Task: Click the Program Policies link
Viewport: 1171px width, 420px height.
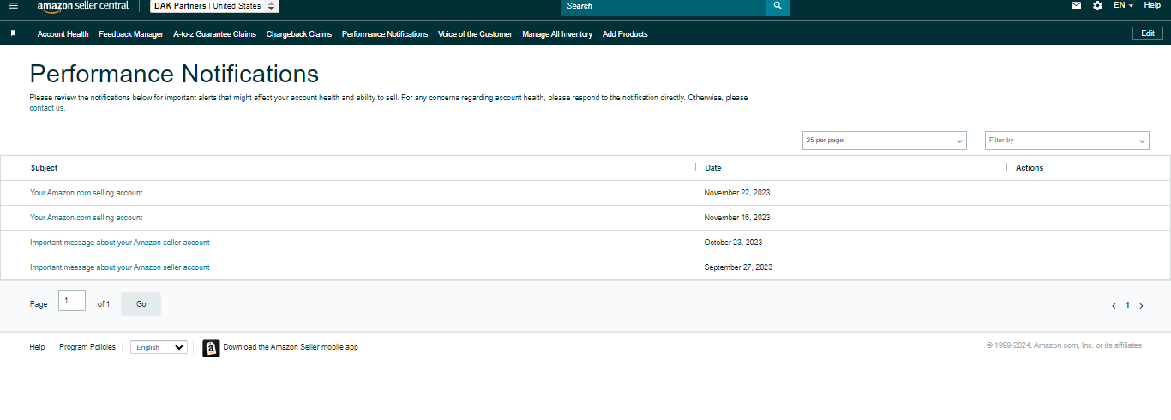Action: [87, 347]
